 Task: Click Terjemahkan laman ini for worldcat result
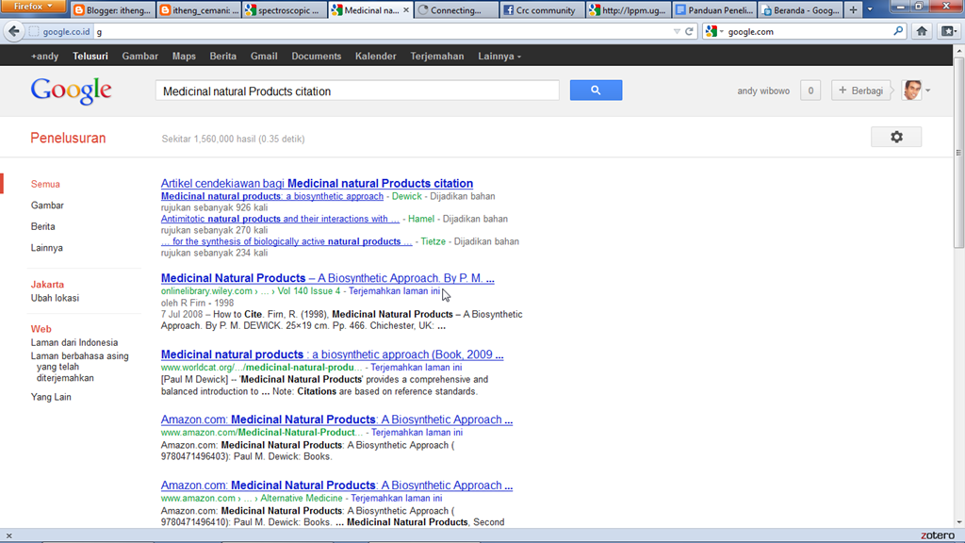coord(416,368)
